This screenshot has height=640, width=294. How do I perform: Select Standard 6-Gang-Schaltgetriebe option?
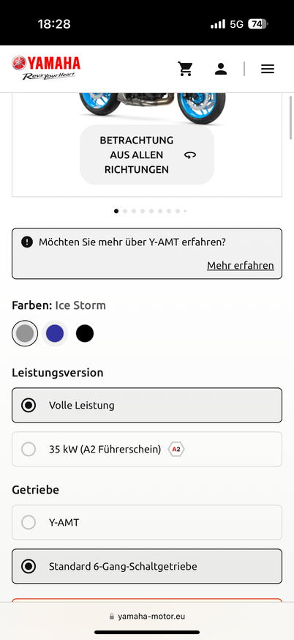[147, 566]
